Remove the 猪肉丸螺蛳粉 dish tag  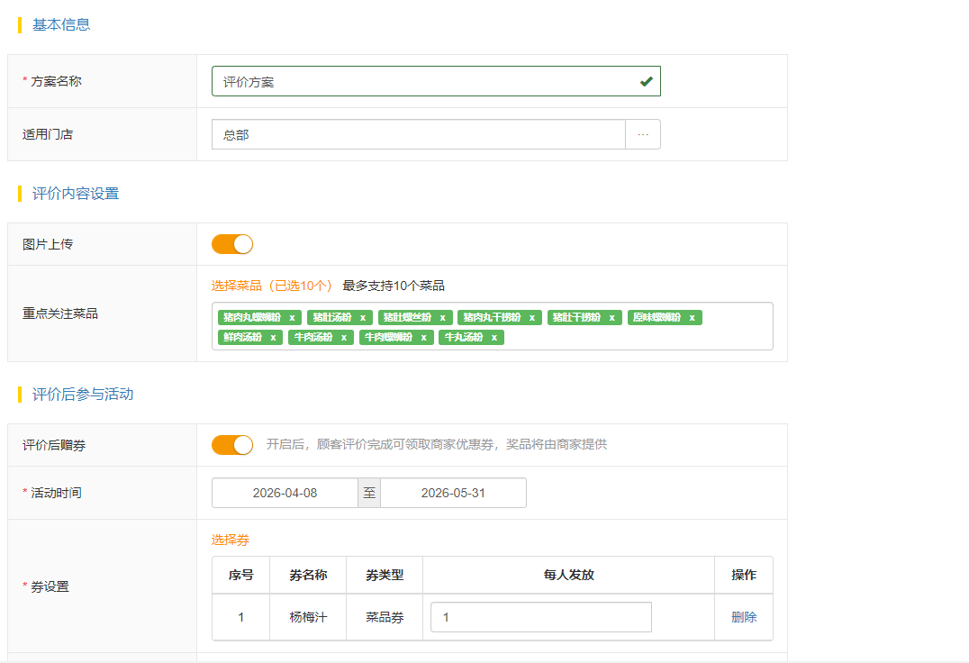292,318
